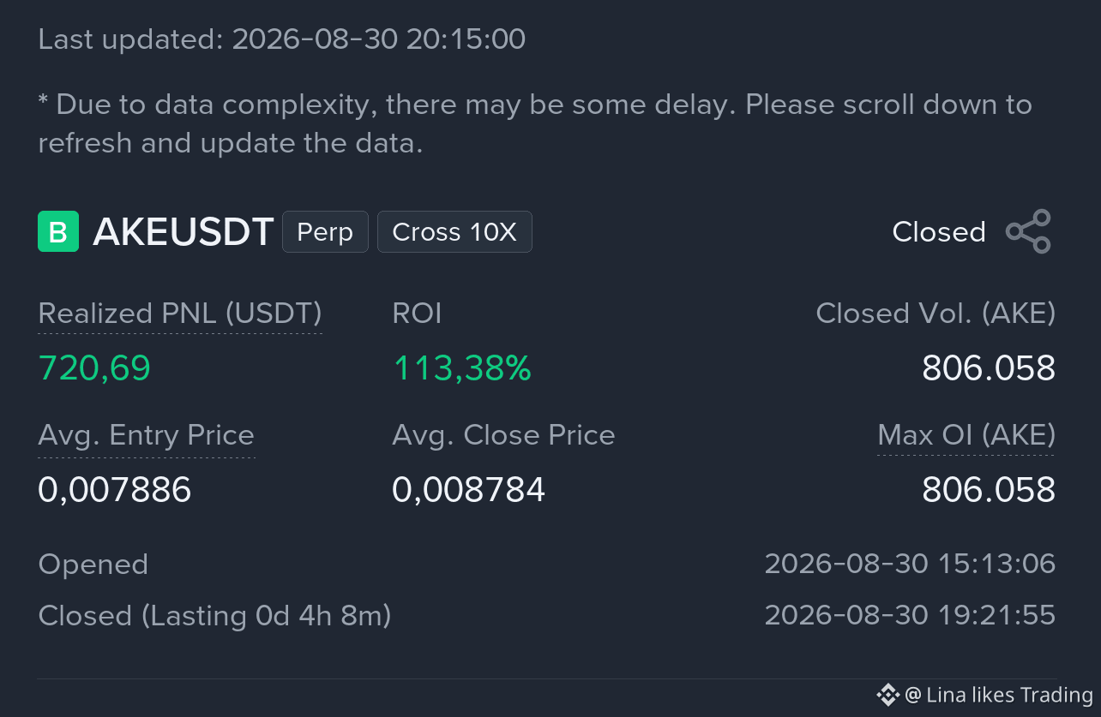Click the Closed lasting 0d 4h 8m row
This screenshot has width=1101, height=717.
pyautogui.click(x=547, y=615)
